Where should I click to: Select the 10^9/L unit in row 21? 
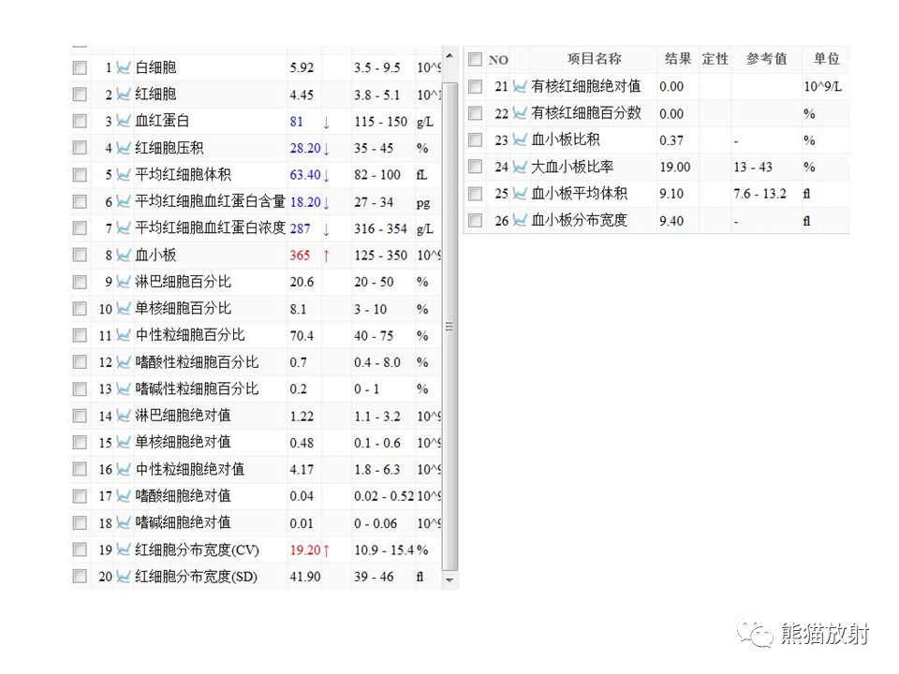tap(823, 86)
